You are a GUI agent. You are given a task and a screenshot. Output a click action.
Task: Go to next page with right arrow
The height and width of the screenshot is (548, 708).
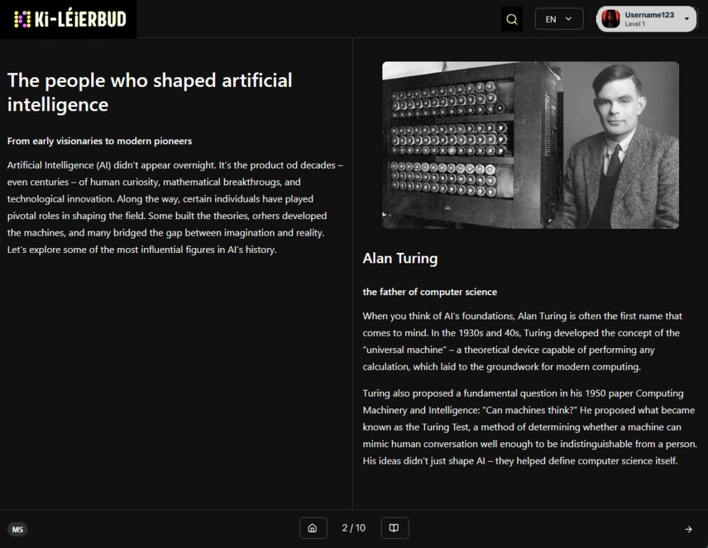[x=688, y=529]
